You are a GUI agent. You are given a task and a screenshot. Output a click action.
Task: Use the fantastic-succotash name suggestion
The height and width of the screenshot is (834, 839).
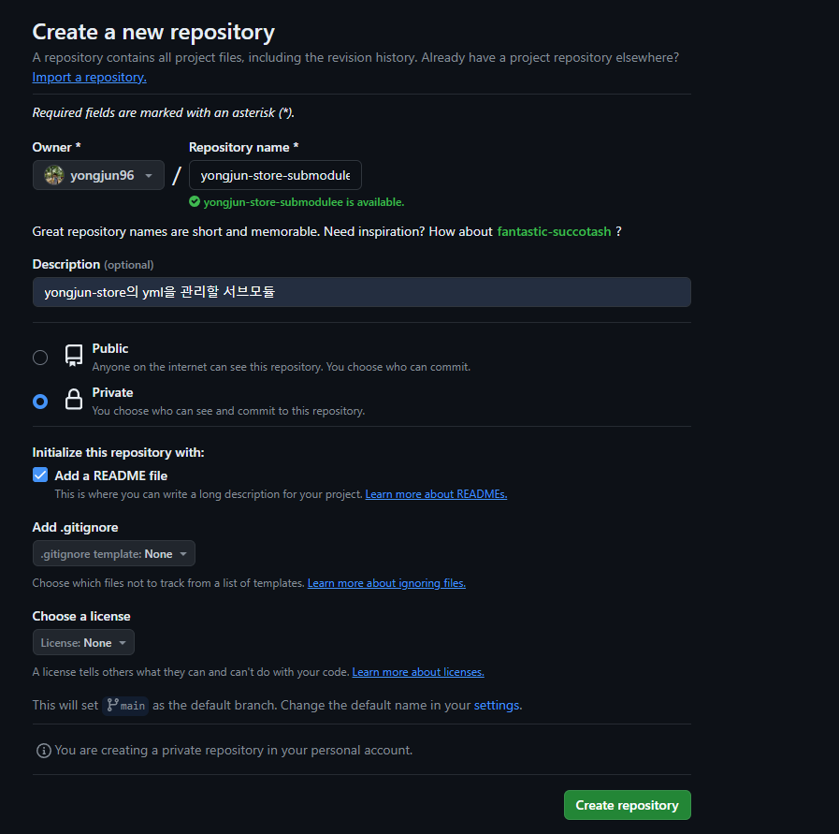coord(554,231)
